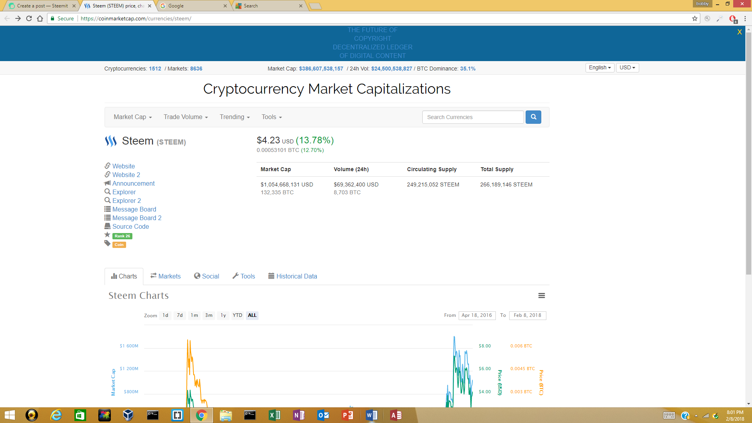Switch to the Markets tab
The height and width of the screenshot is (423, 752).
click(x=165, y=277)
